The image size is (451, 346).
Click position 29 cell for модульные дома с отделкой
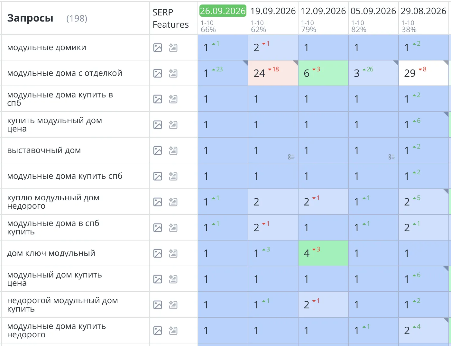[424, 73]
